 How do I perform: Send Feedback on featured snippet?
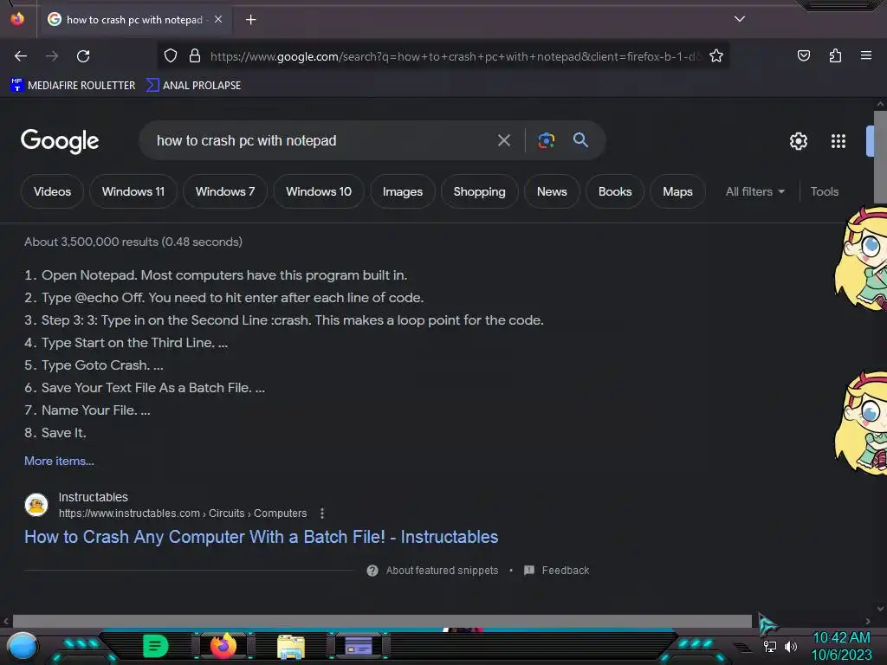coord(557,571)
